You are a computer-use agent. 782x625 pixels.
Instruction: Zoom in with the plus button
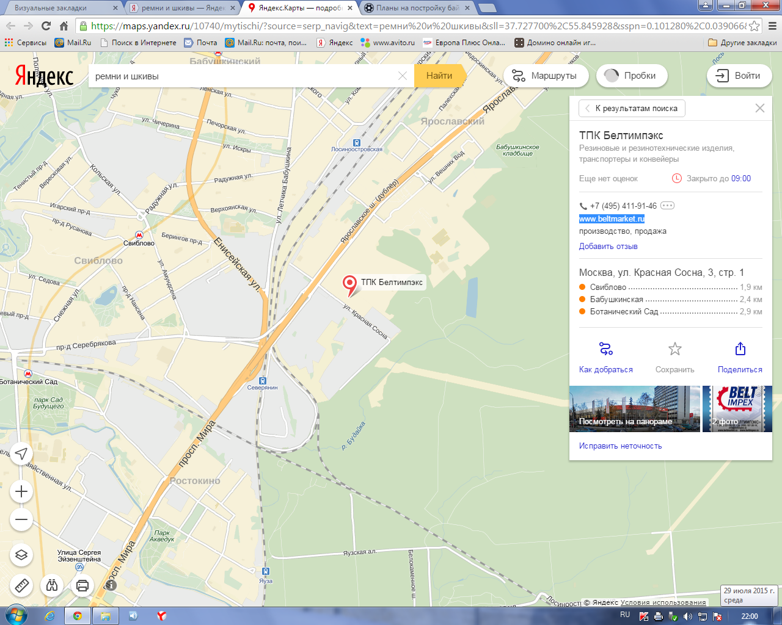[x=21, y=491]
